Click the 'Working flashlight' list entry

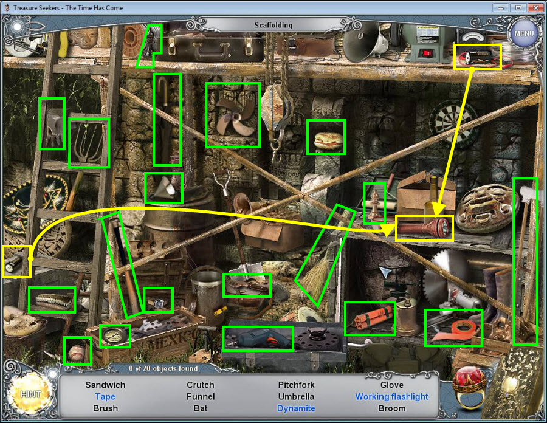pos(391,397)
